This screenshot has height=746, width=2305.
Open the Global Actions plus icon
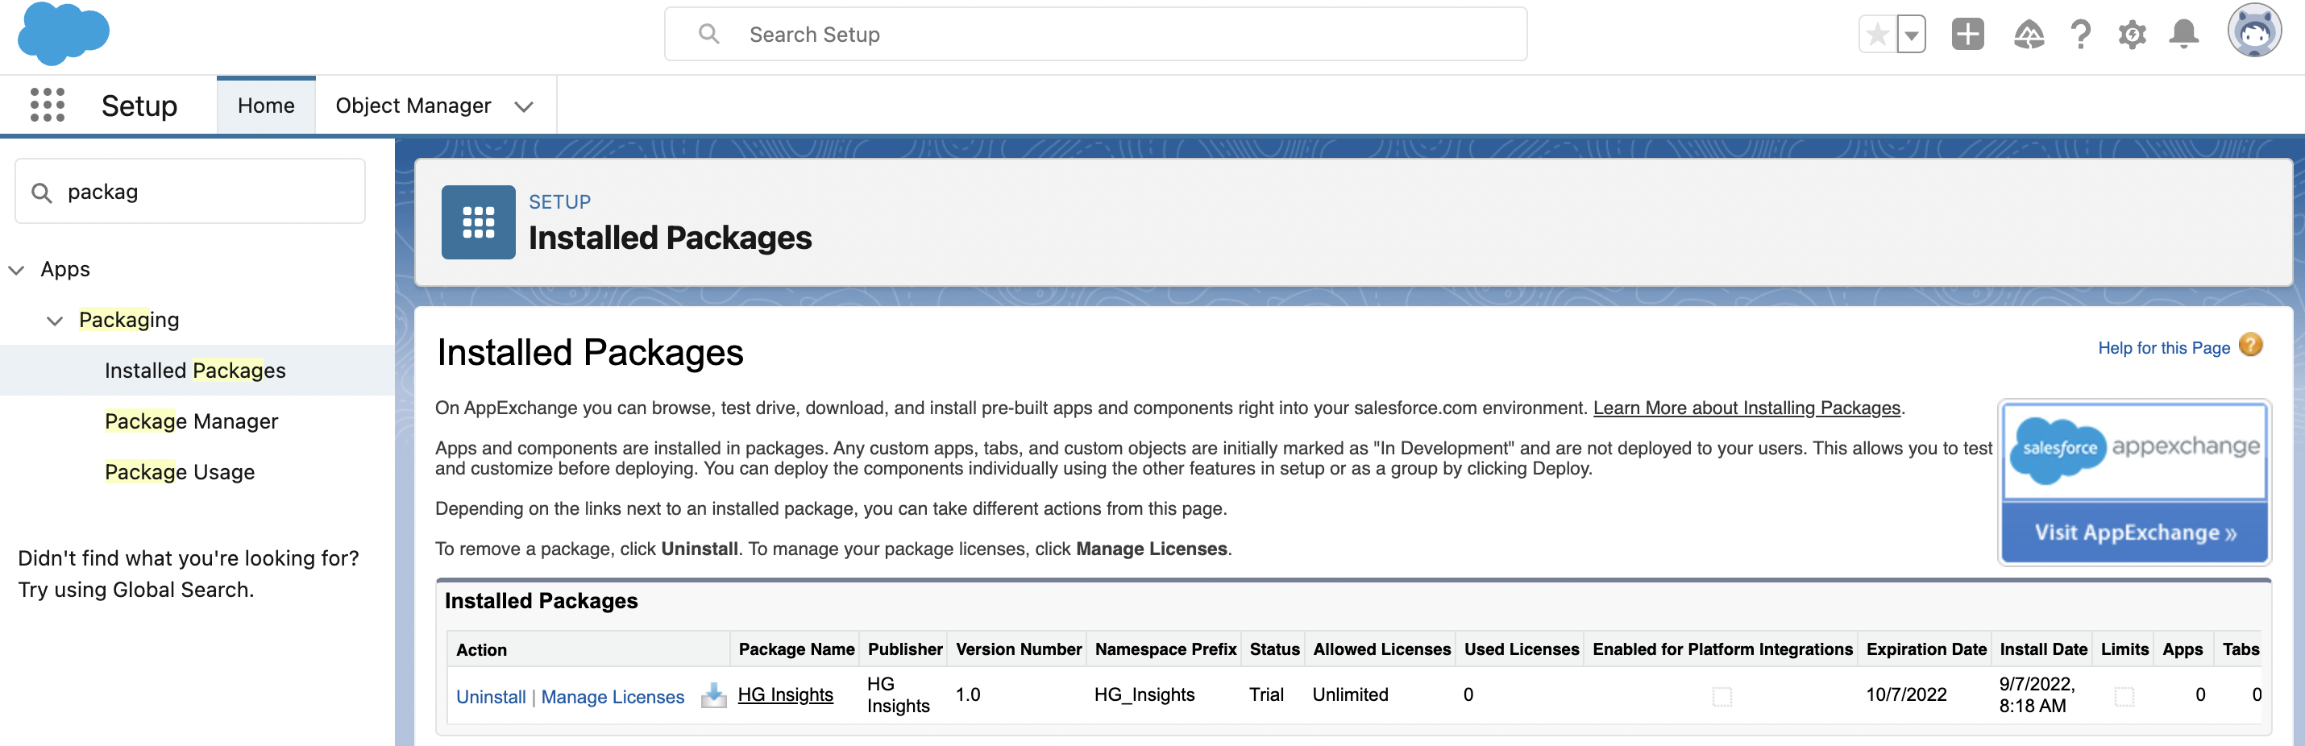coord(1967,35)
